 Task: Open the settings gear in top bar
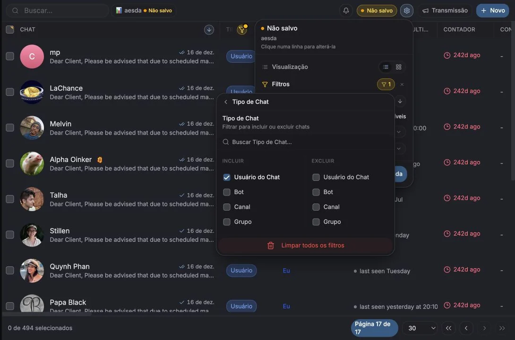tap(407, 10)
